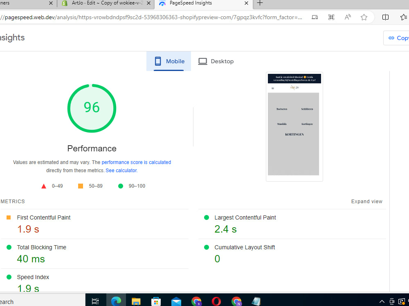Click Expand view for the metrics
Image resolution: width=409 pixels, height=306 pixels.
coord(366,201)
